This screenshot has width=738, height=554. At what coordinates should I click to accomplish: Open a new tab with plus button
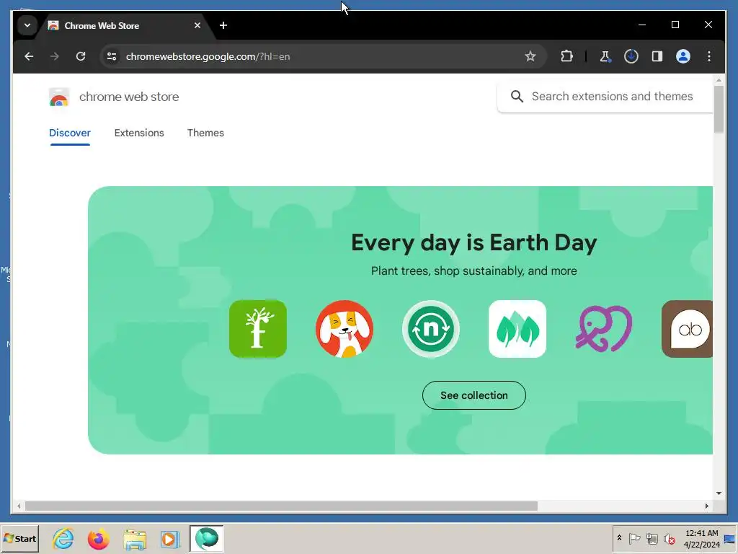click(223, 25)
